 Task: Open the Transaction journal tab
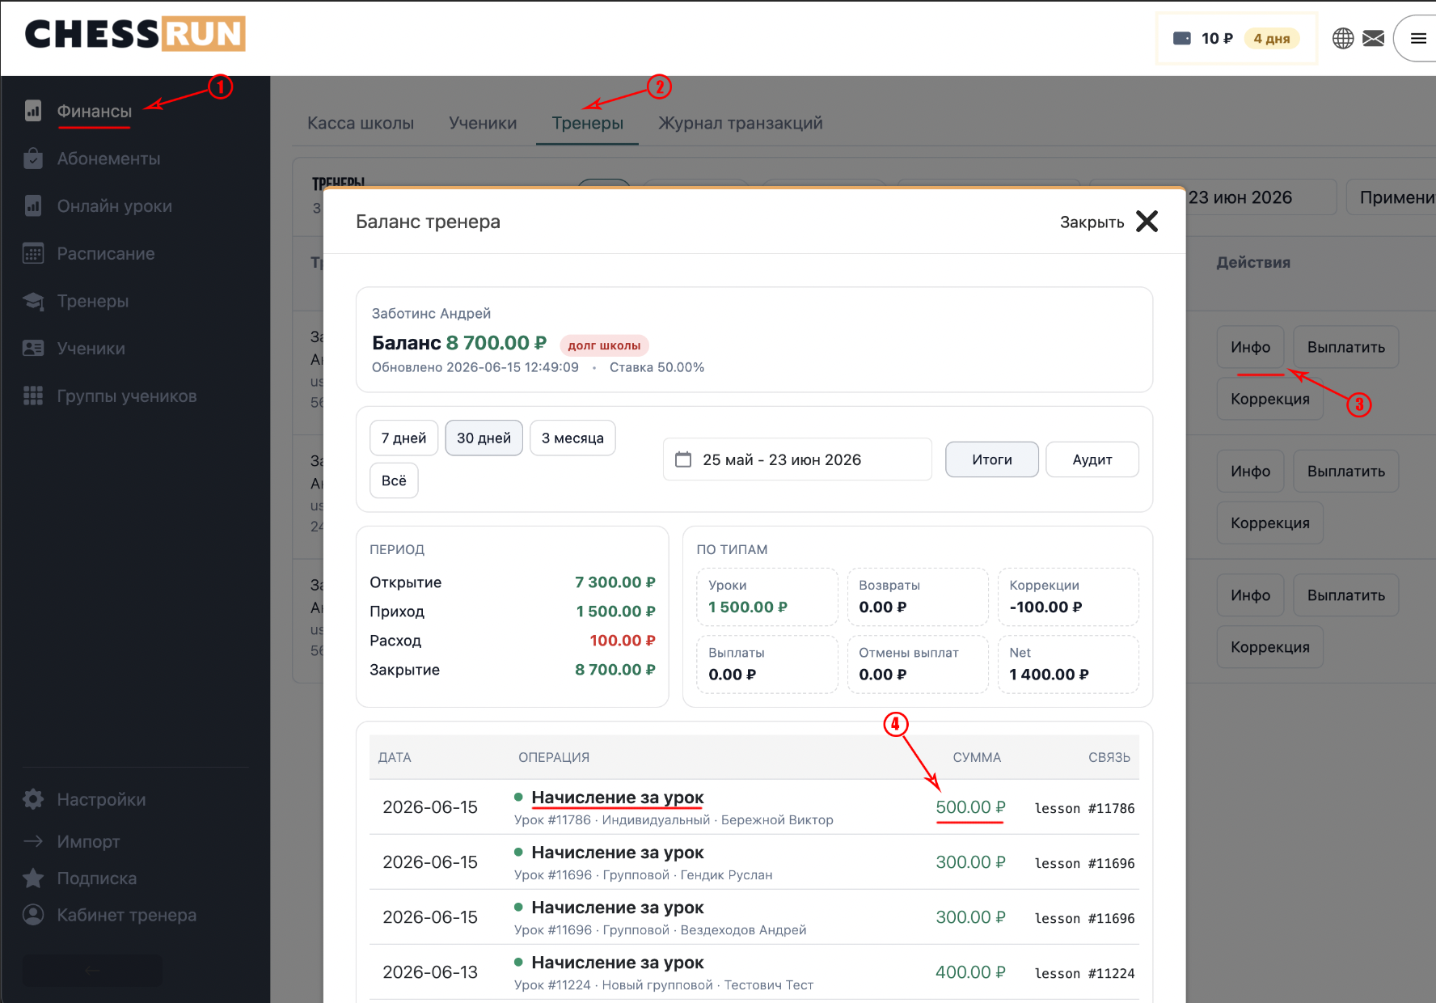pyautogui.click(x=741, y=123)
